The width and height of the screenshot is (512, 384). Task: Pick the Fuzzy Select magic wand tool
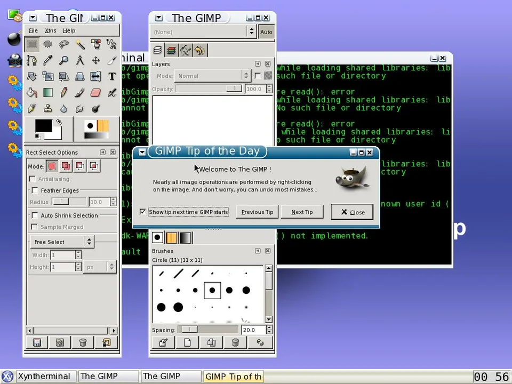pyautogui.click(x=79, y=44)
